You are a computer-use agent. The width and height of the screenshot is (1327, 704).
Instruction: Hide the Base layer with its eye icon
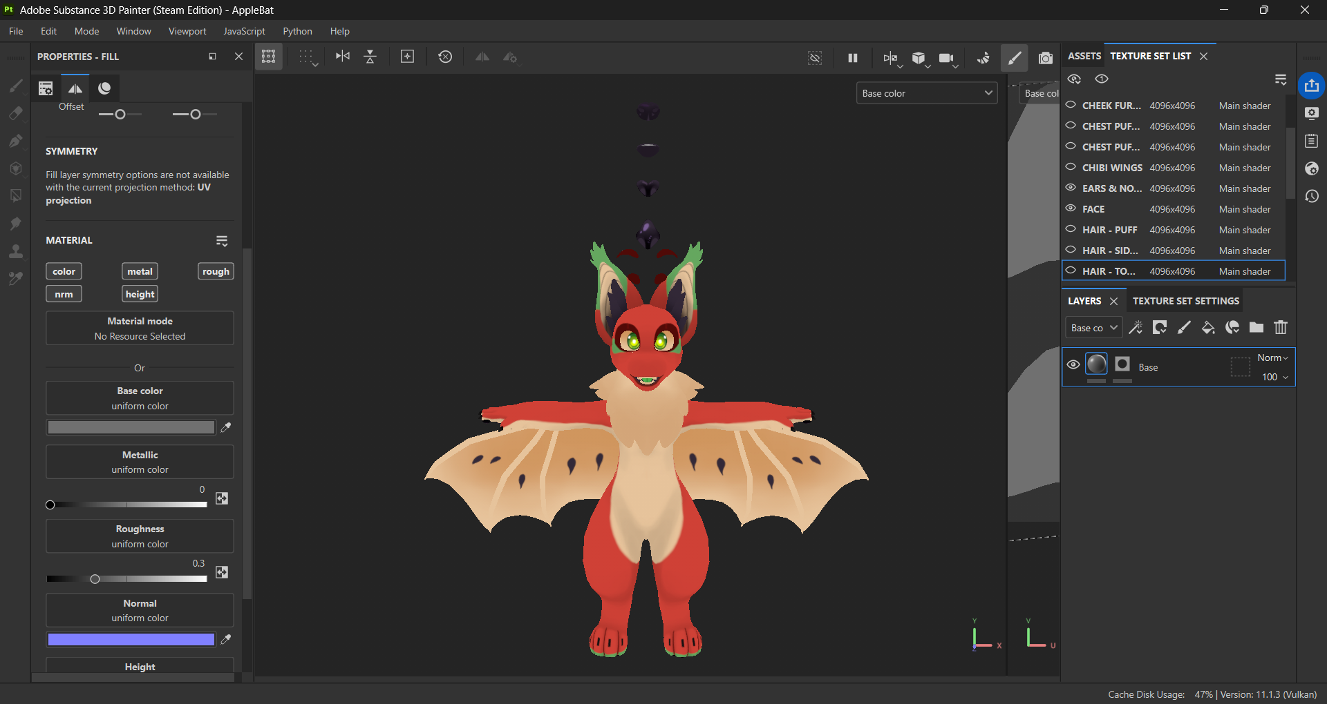tap(1073, 364)
